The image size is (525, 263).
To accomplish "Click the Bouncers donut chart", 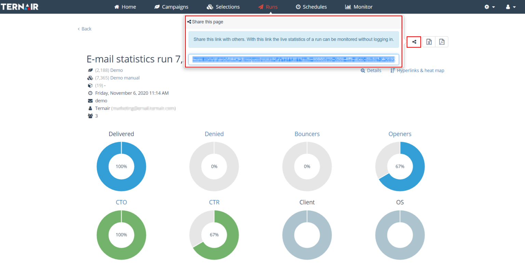I will tap(307, 166).
